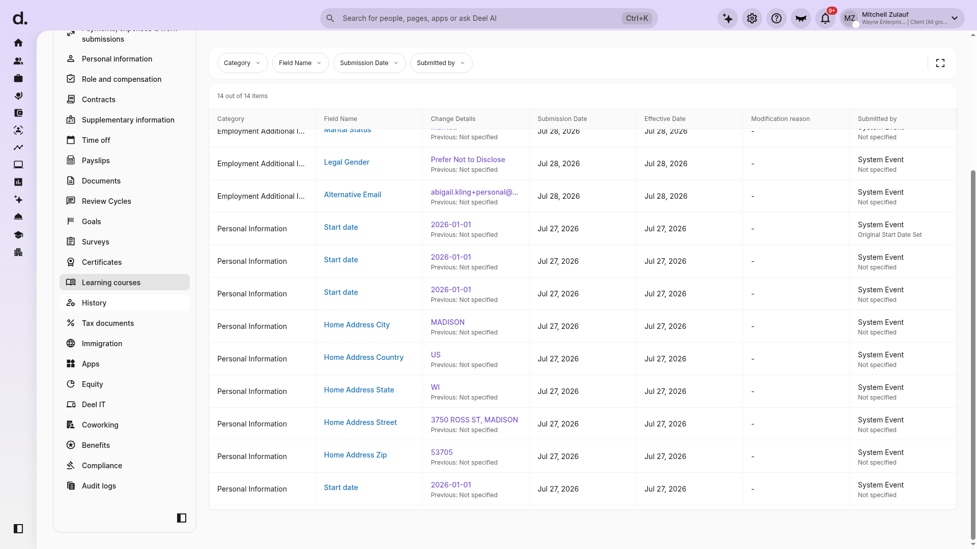Open the laptop equipment icon in left rail
977x549 pixels.
click(x=18, y=165)
